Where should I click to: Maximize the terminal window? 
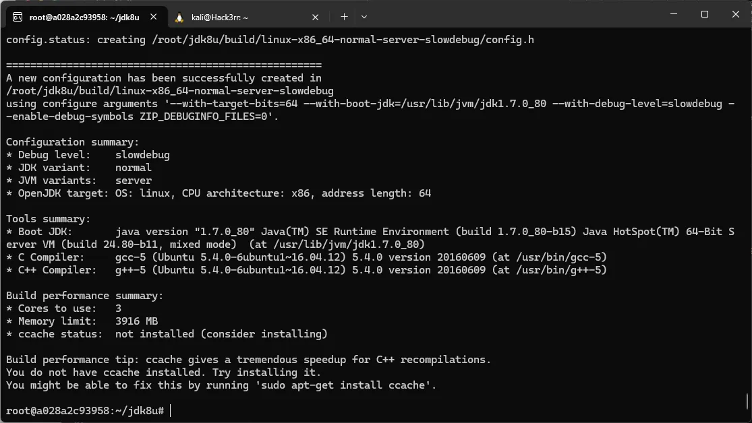tap(705, 14)
